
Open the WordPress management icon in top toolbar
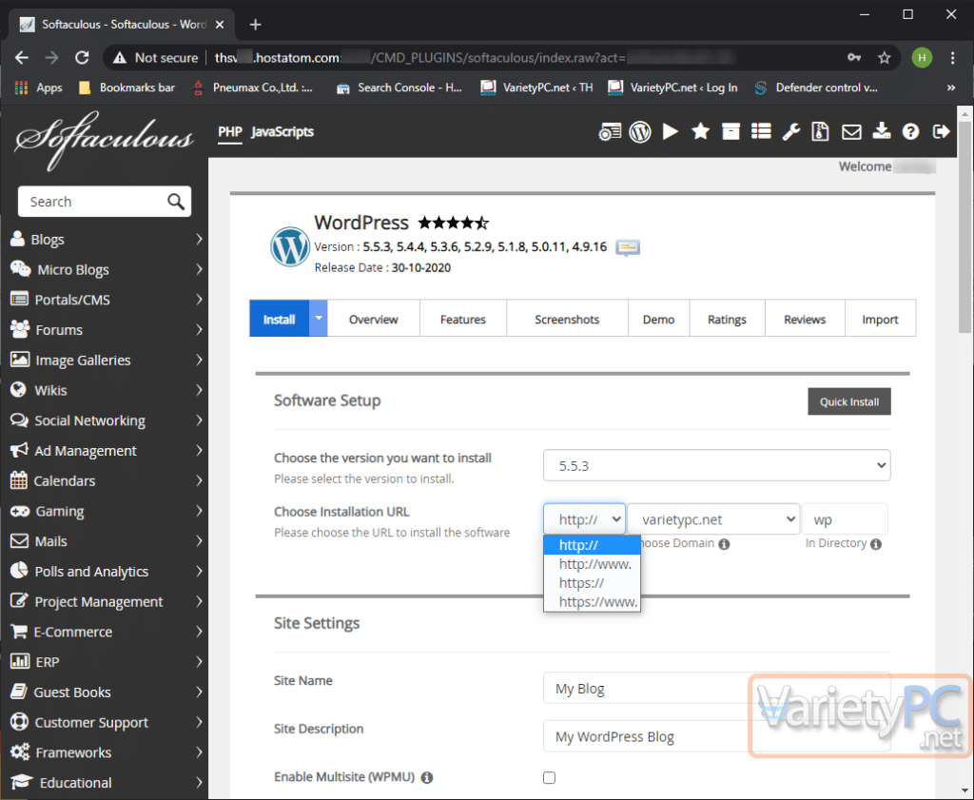click(640, 131)
